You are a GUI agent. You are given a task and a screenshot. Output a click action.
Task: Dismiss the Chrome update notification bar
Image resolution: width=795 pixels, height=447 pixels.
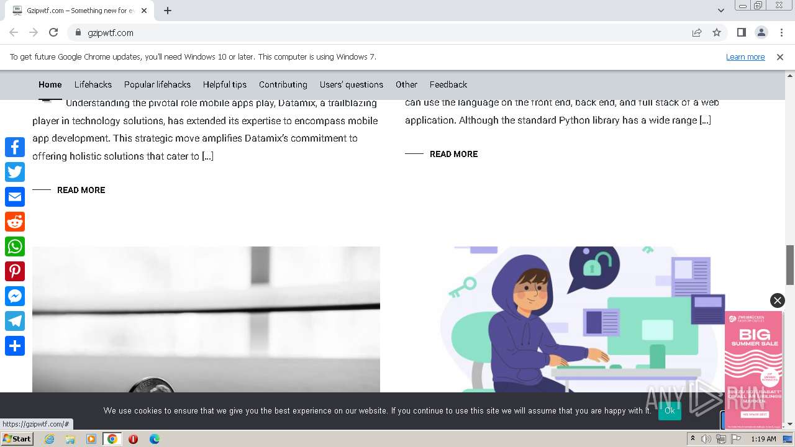coord(780,56)
